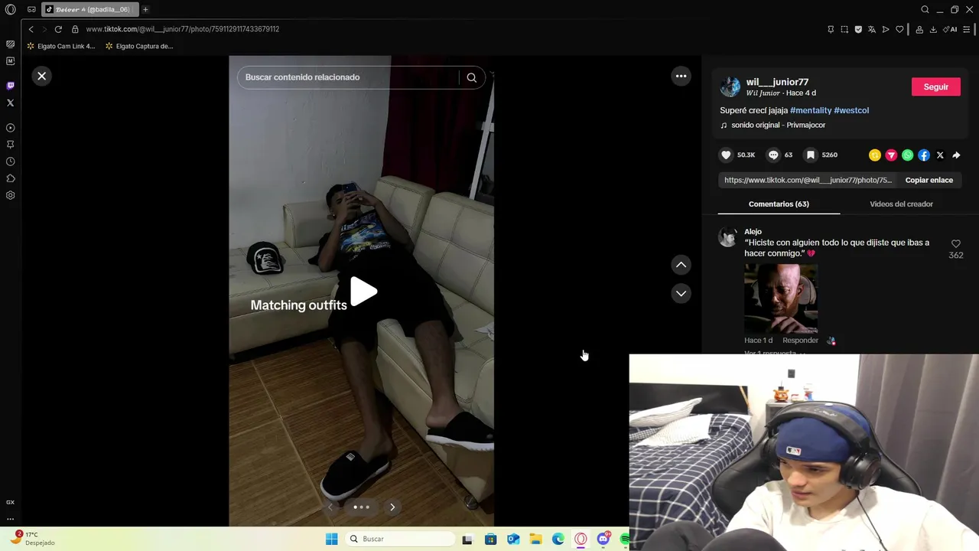Share post to X
The height and width of the screenshot is (551, 979).
point(940,155)
